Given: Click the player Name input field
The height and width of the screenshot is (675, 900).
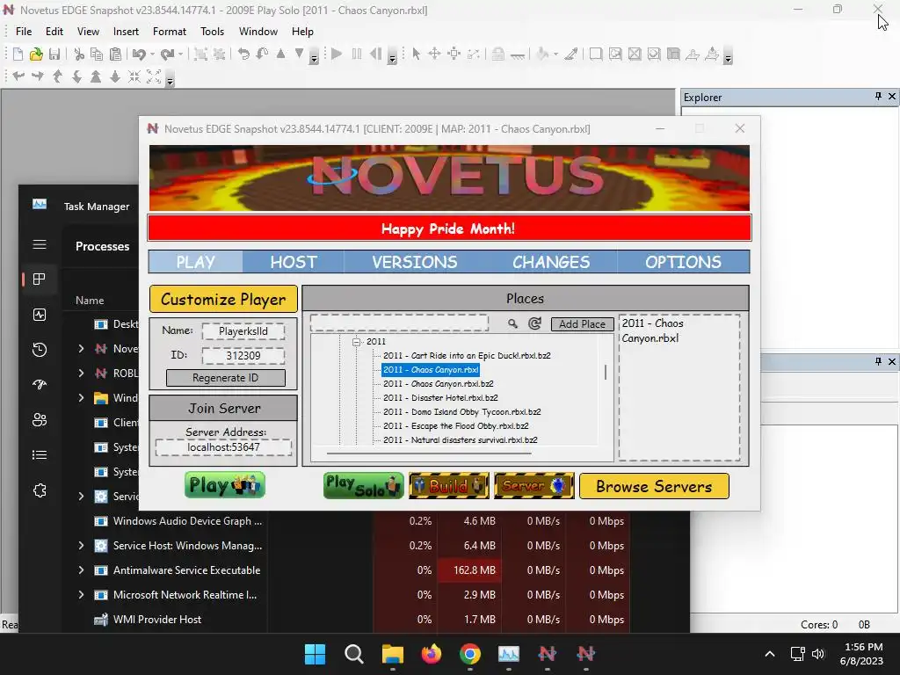Looking at the screenshot, I should pyautogui.click(x=243, y=331).
